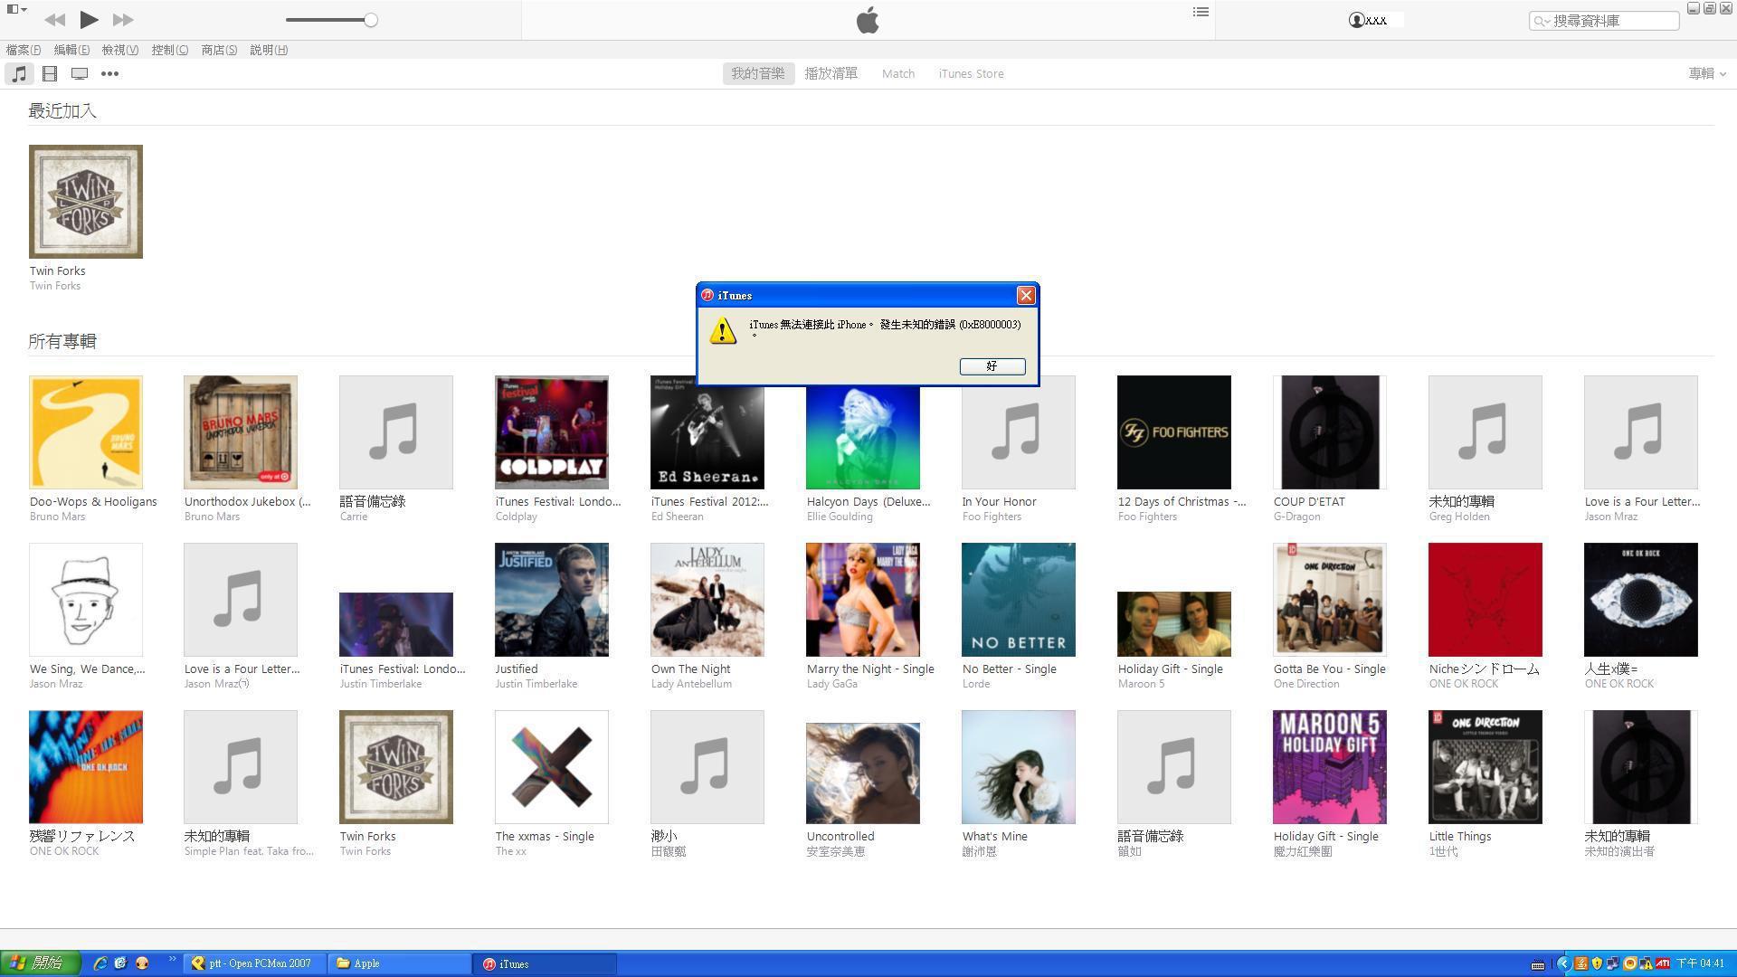The width and height of the screenshot is (1737, 977).
Task: Open COUP D'ETAT album cover
Action: 1330,432
